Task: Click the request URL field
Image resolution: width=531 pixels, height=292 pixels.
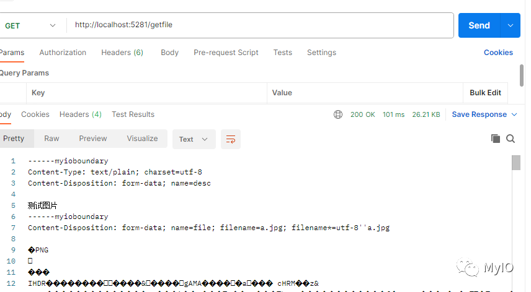Action: pos(261,25)
